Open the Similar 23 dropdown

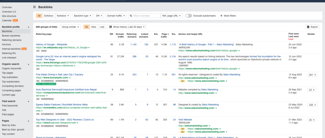[x=312, y=90]
